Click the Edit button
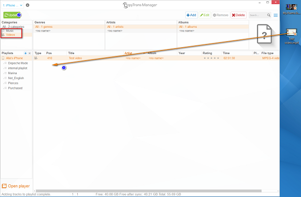 tap(205, 15)
